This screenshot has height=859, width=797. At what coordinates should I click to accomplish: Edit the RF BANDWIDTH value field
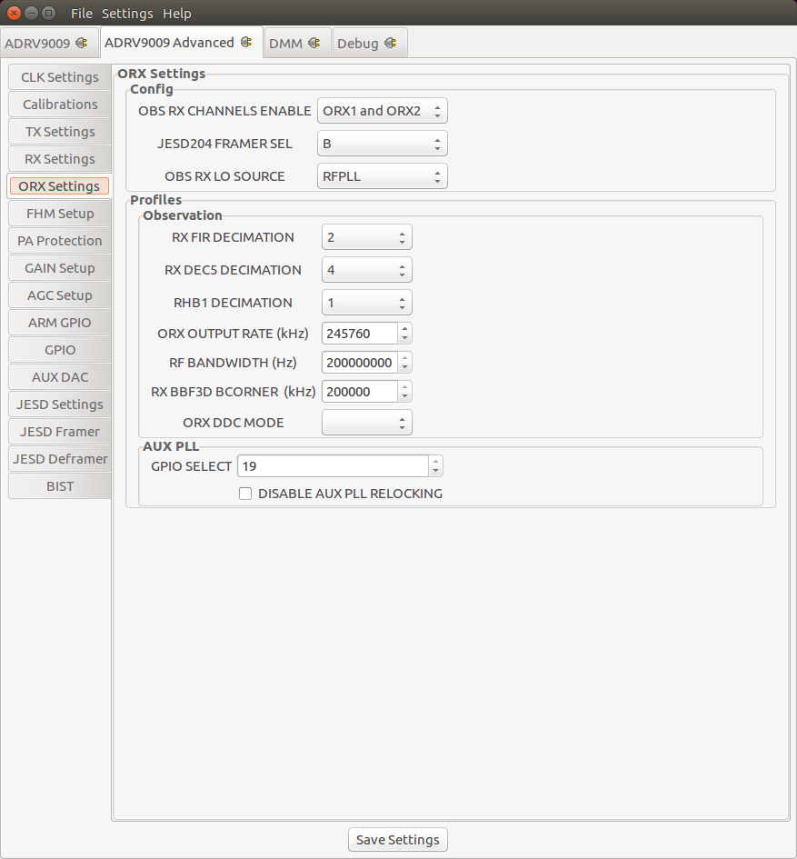pyautogui.click(x=359, y=362)
